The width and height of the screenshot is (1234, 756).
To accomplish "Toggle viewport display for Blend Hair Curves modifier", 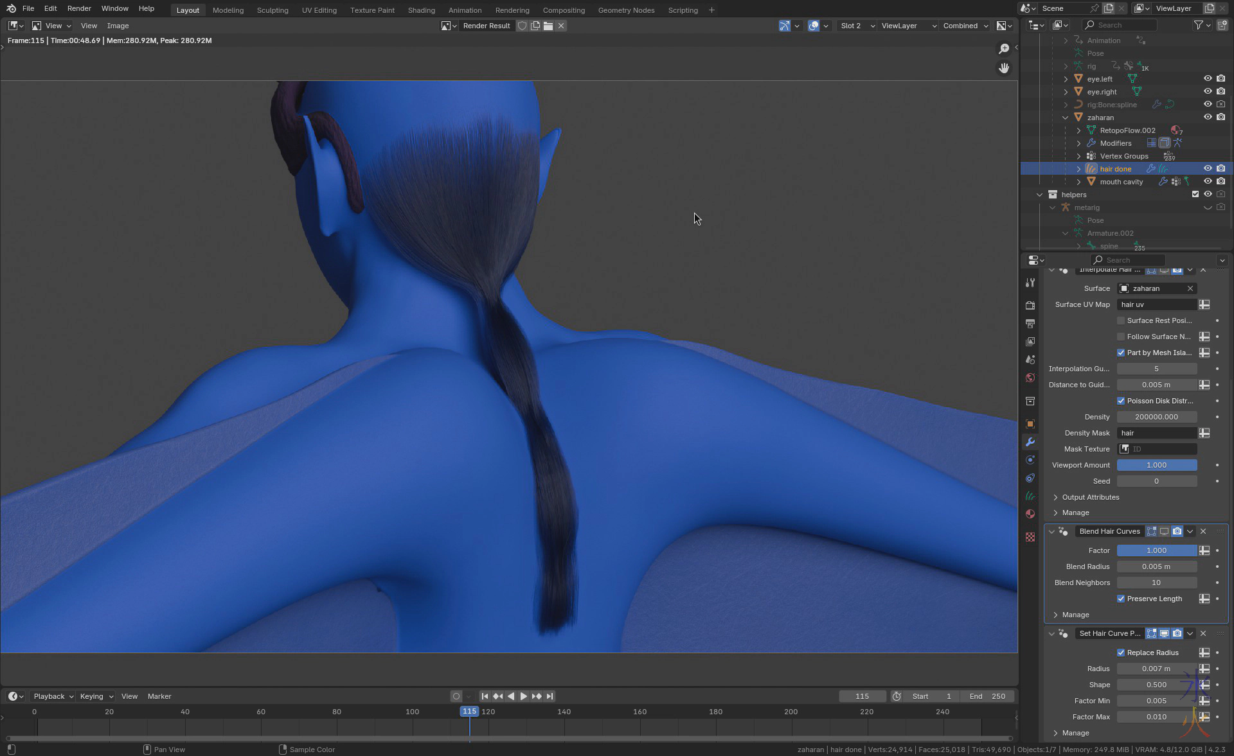I will pyautogui.click(x=1164, y=531).
